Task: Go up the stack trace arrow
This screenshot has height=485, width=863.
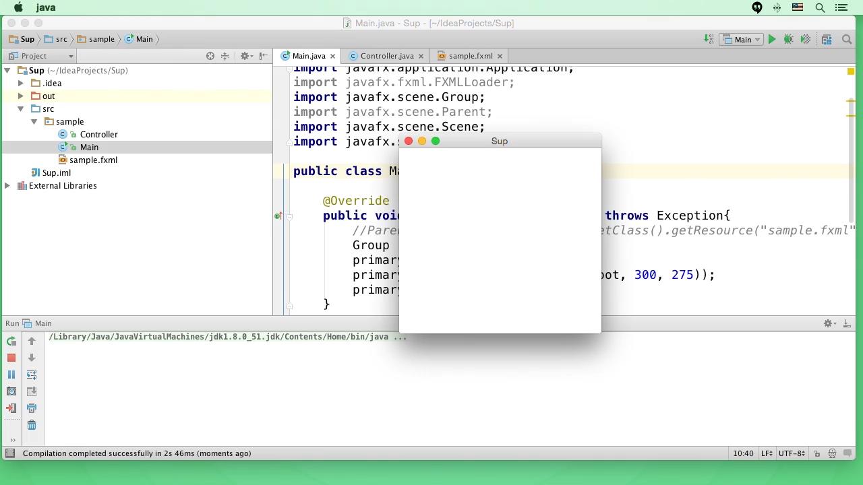Action: 32,342
